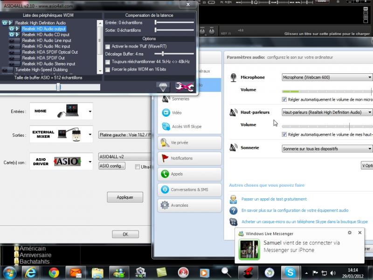
Task: Check 'Forcer le pilote WDM en 16 bits'
Action: (x=108, y=69)
